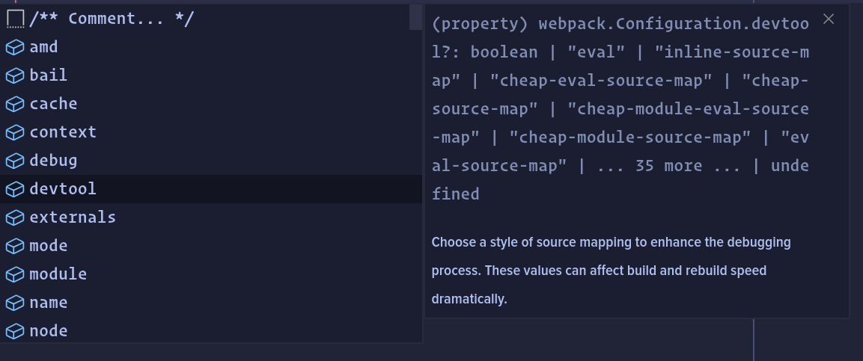Accept the highlighted devtool suggestion

(x=211, y=189)
